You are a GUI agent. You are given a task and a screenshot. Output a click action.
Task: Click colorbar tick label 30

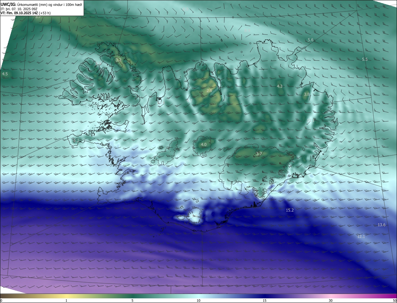click(331, 301)
